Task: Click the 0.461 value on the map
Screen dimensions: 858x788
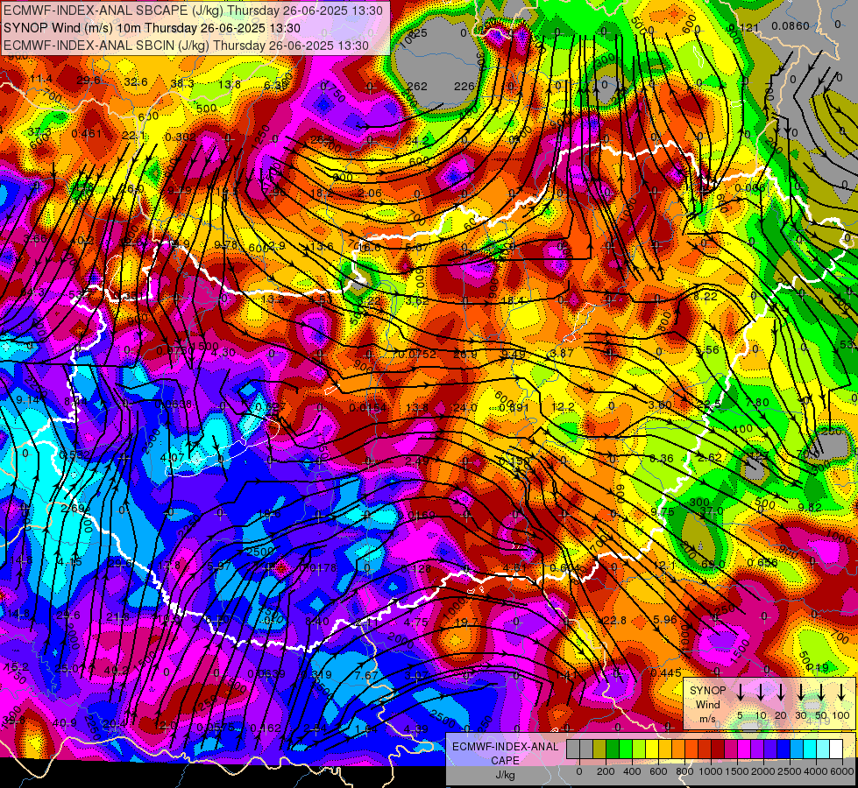Action: coord(87,133)
